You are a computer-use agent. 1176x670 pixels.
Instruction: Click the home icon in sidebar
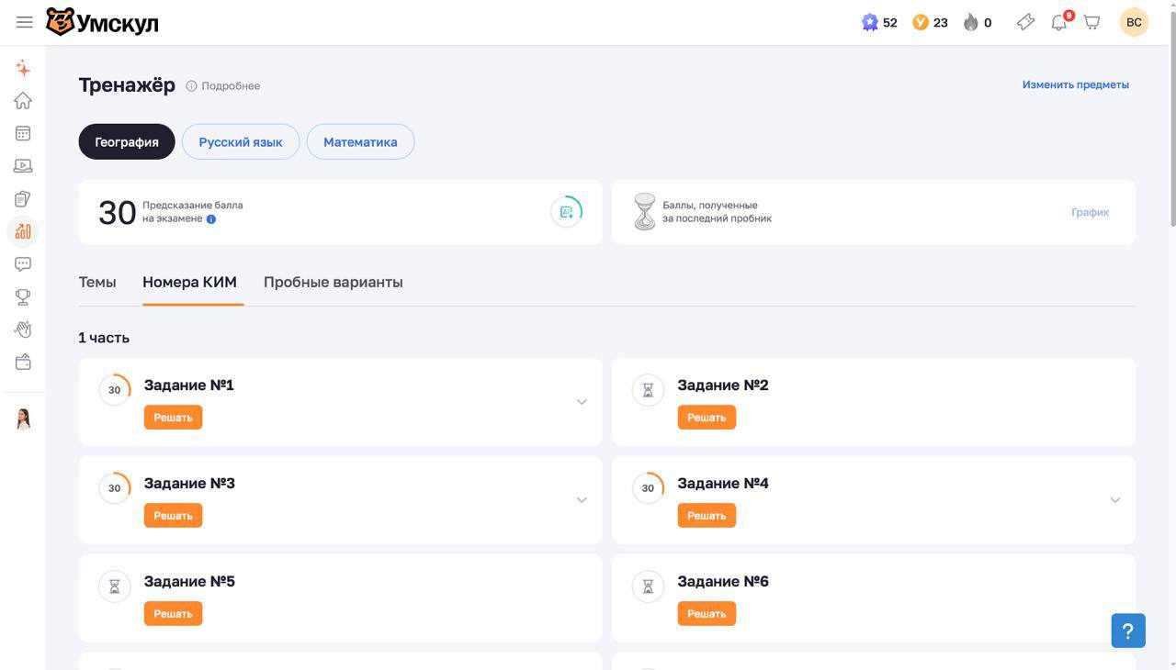(23, 100)
